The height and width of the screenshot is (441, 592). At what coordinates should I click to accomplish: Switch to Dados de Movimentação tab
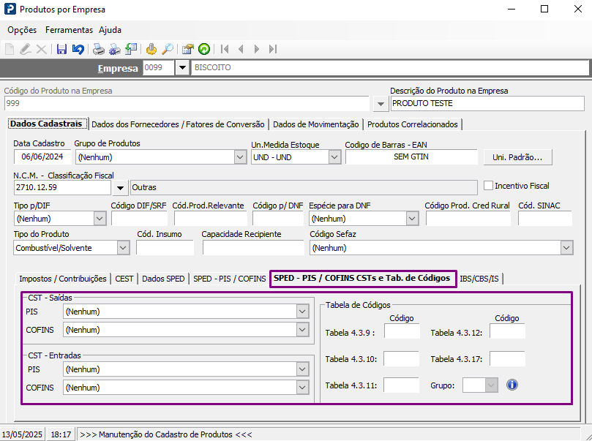click(315, 124)
